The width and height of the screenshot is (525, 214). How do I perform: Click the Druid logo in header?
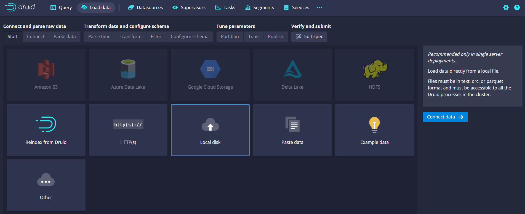(20, 7)
